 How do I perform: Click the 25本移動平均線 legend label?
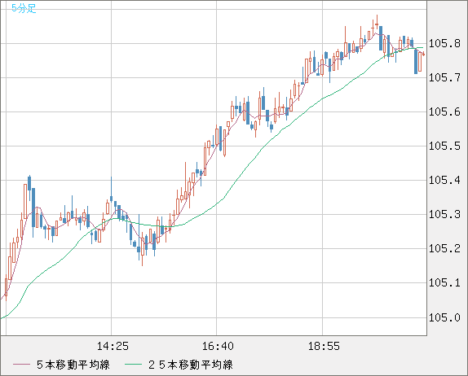pyautogui.click(x=191, y=365)
